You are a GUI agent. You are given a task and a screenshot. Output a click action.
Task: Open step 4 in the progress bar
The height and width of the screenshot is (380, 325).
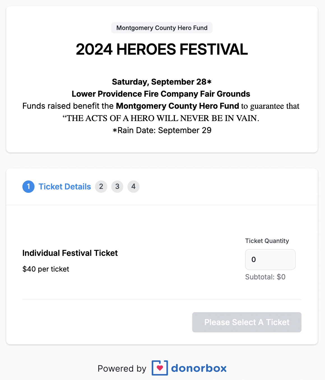point(133,187)
